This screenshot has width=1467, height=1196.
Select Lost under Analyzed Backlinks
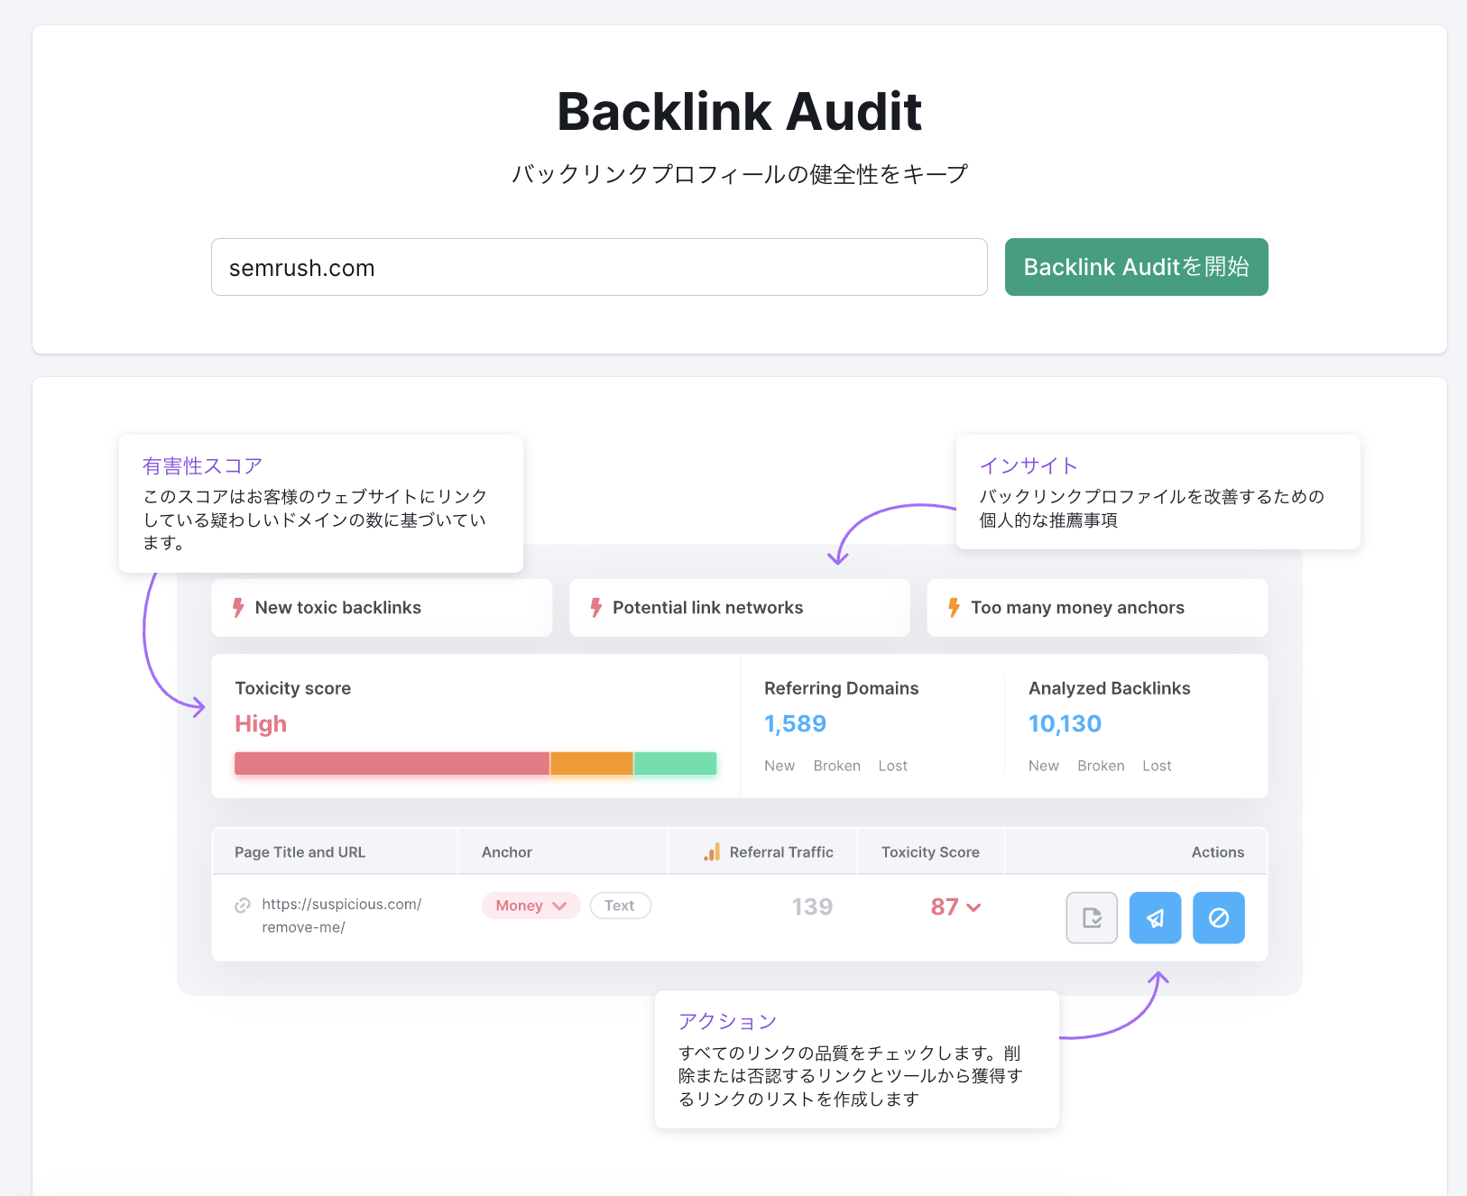click(x=1157, y=766)
